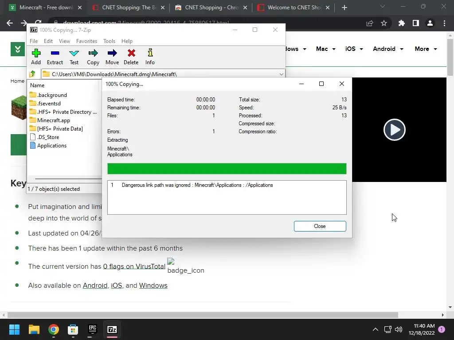Click the Add toolbar icon in 7-Zip

click(36, 57)
